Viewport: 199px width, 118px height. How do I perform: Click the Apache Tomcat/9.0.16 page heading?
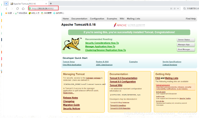click(78, 25)
